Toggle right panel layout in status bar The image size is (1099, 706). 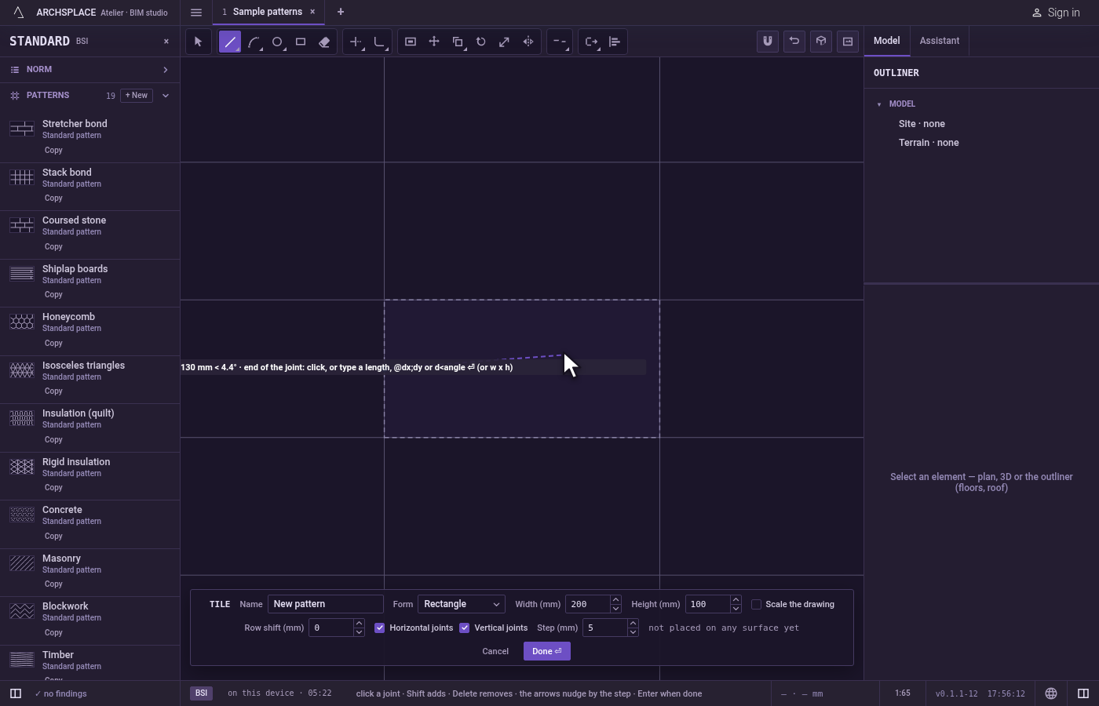click(1083, 693)
